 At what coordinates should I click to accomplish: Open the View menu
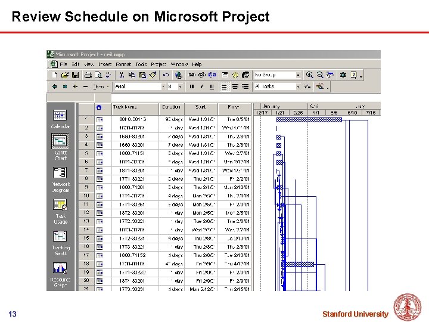tap(89, 64)
